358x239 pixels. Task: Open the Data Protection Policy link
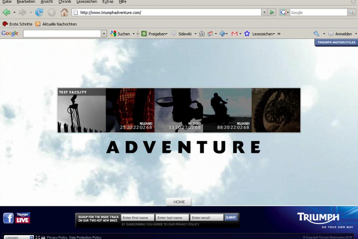85,237
